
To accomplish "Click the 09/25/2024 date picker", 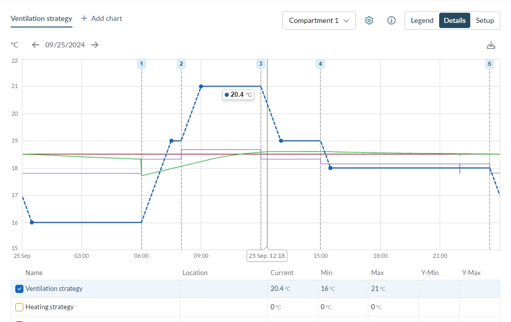I will [65, 45].
